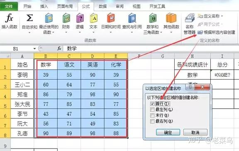Image resolution: width=239 pixels, height=151 pixels.
Task: Select column B header
Action: (x=46, y=56)
